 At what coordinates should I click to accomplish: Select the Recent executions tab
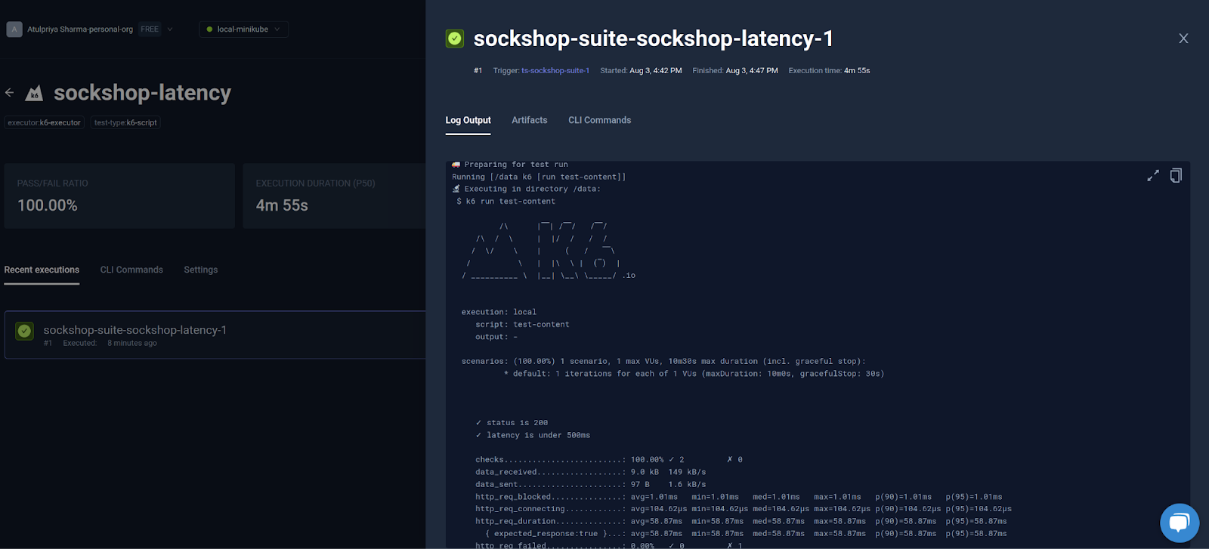point(42,270)
